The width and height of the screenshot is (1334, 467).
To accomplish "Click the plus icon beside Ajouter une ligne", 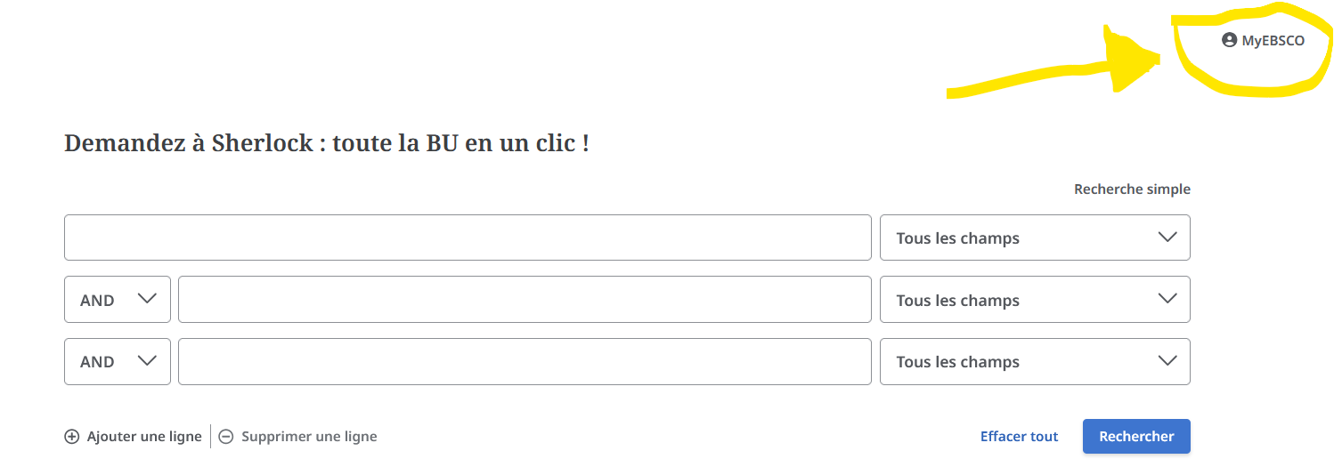I will (x=72, y=437).
